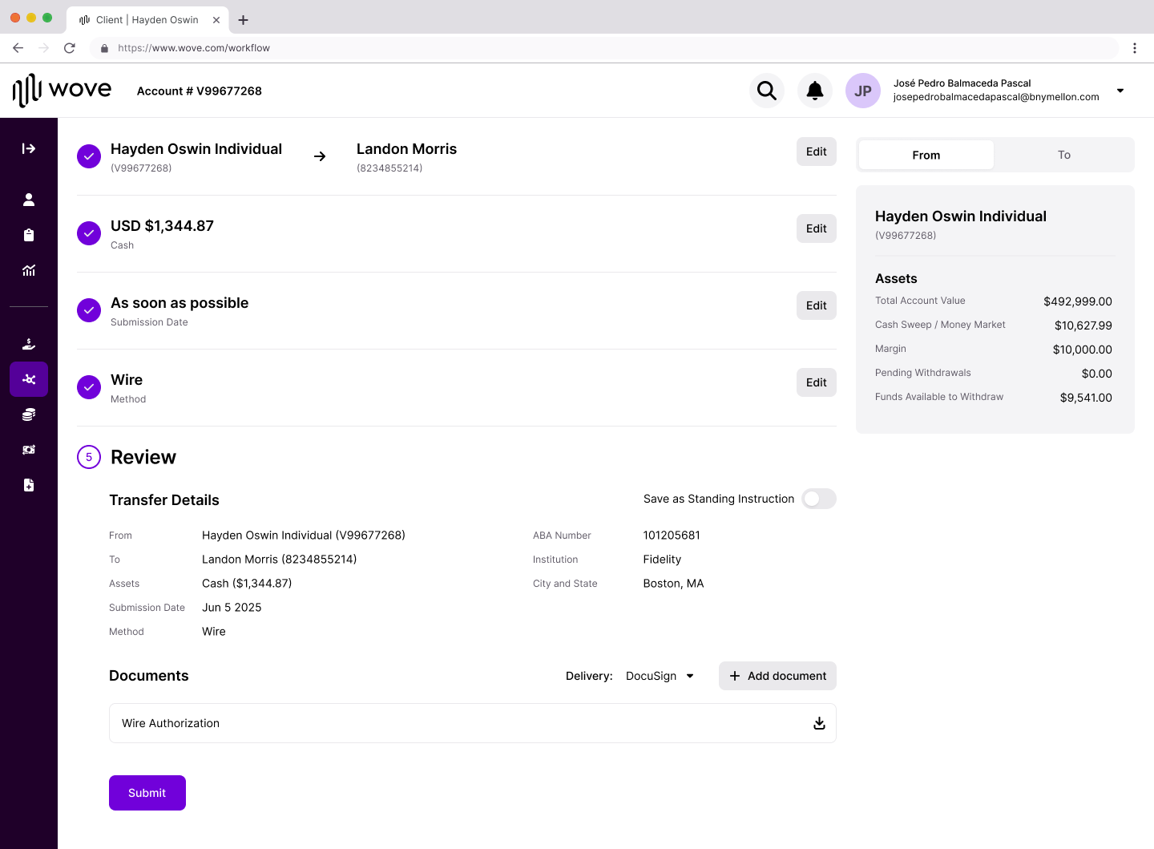The image size is (1154, 849).
Task: Edit the USD $1,344.87 amount step
Action: point(816,228)
